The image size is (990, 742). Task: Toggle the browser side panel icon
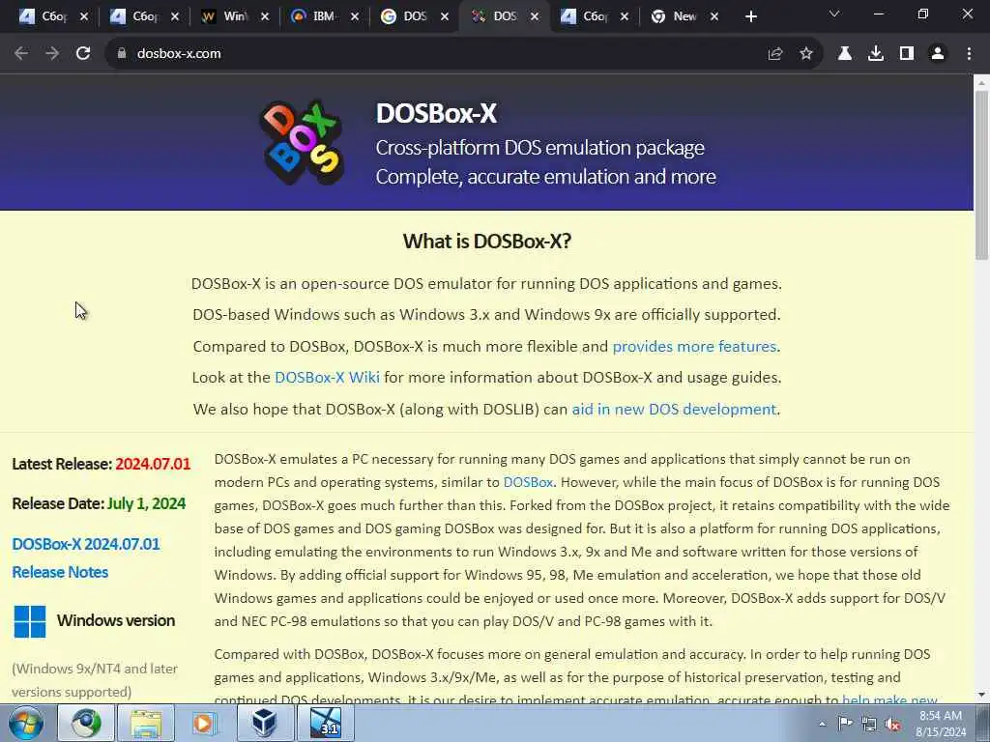point(907,54)
